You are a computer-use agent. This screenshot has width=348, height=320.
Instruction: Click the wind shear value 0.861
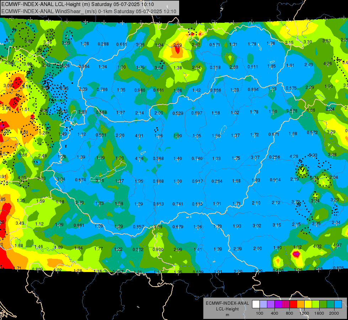click(79, 225)
